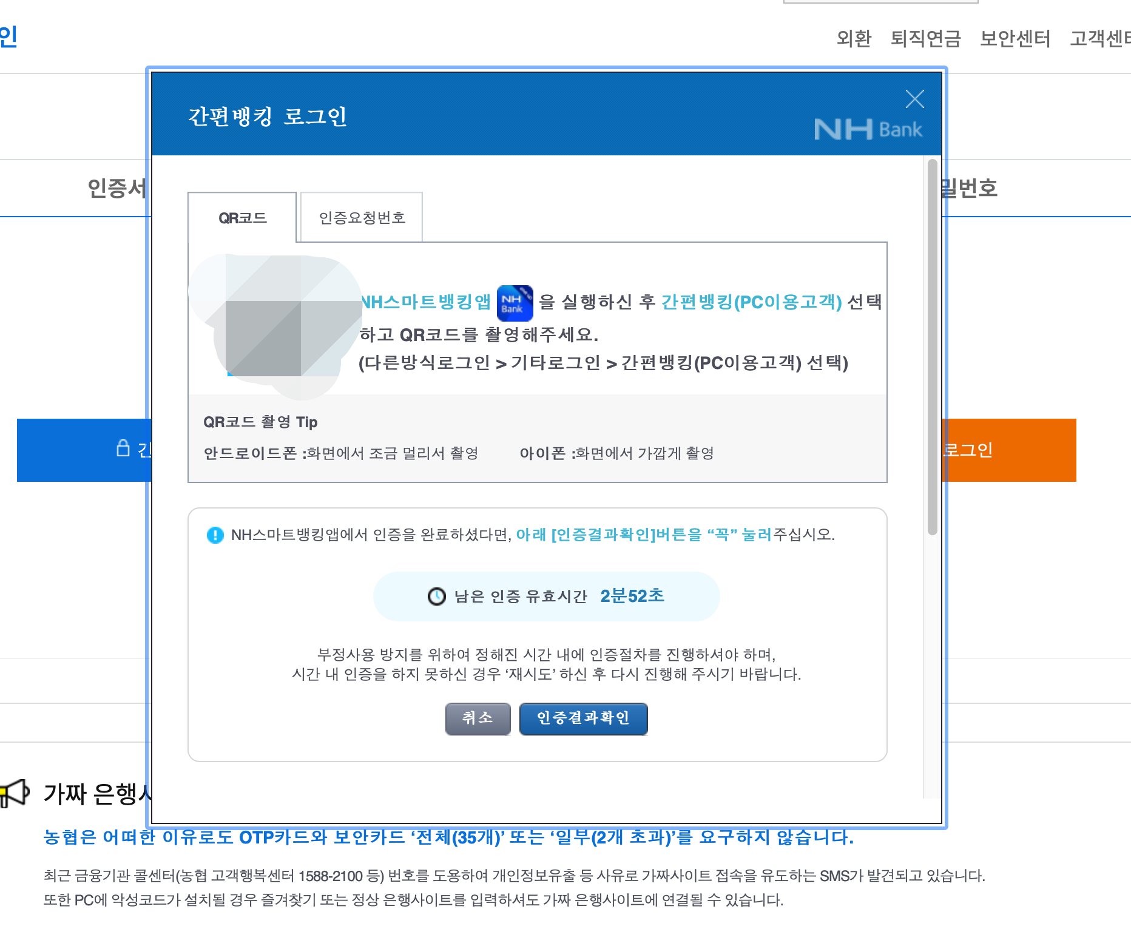The width and height of the screenshot is (1131, 926).
Task: Click the dialog's vertical scrollbar
Action: coord(933,347)
